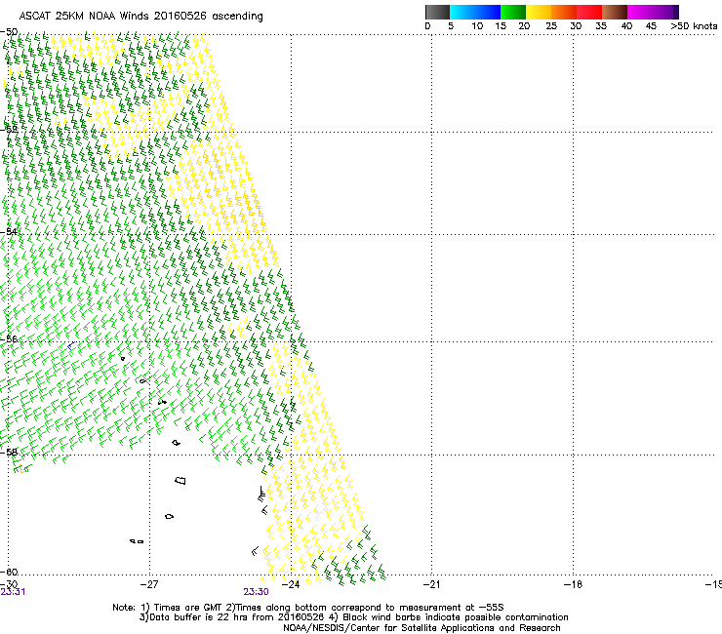Viewport: 722px width, 634px height.
Task: Click the purple time stamp '23:31'
Action: point(13,592)
